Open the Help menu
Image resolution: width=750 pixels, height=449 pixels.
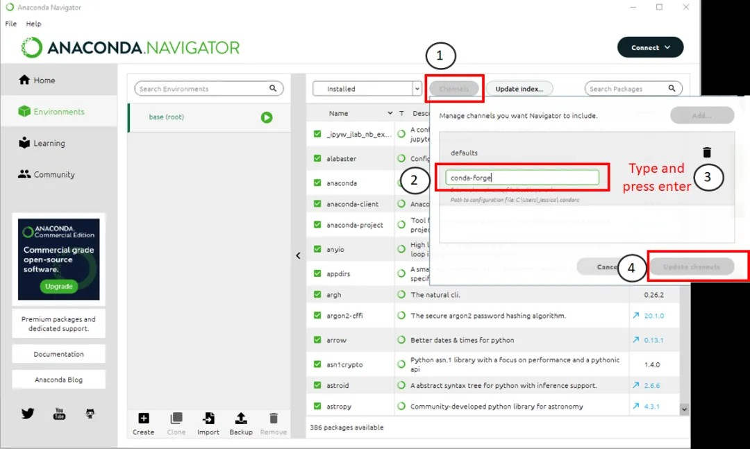pyautogui.click(x=33, y=24)
